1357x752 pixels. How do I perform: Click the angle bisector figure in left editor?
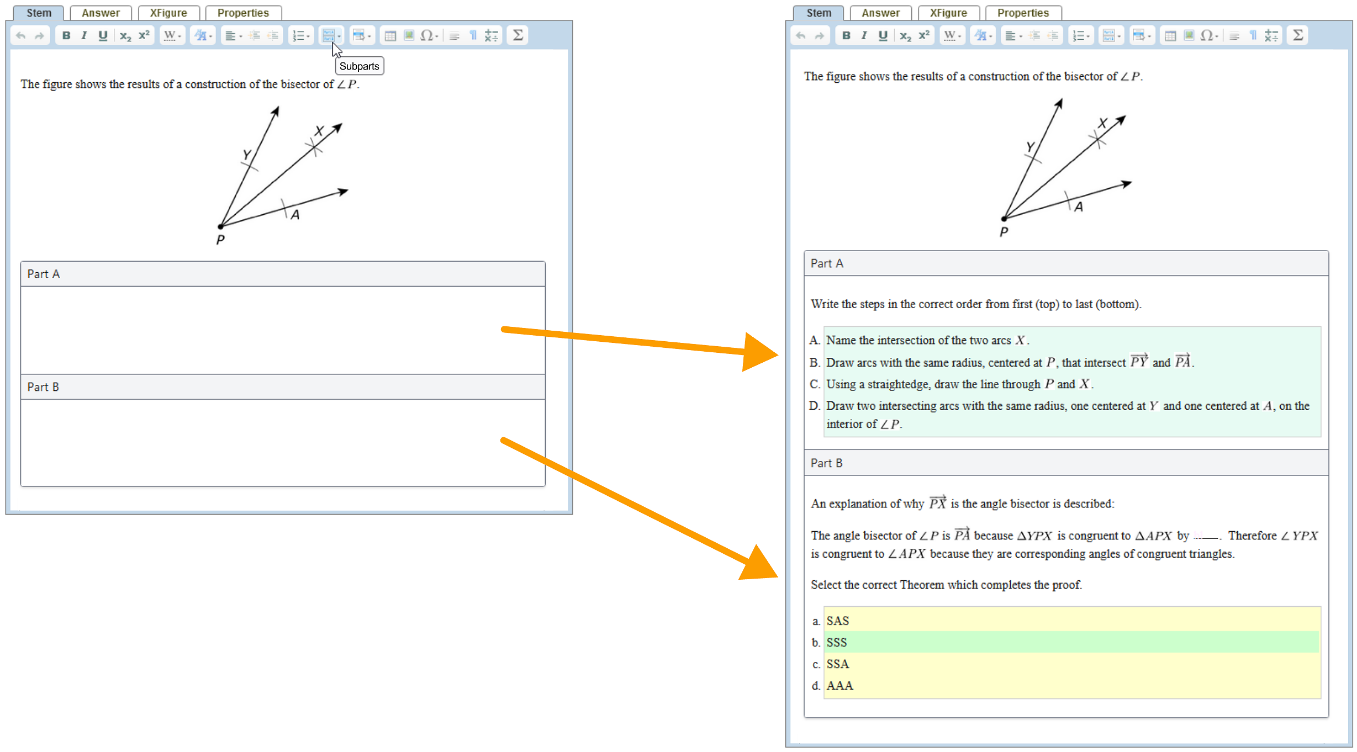(x=283, y=176)
